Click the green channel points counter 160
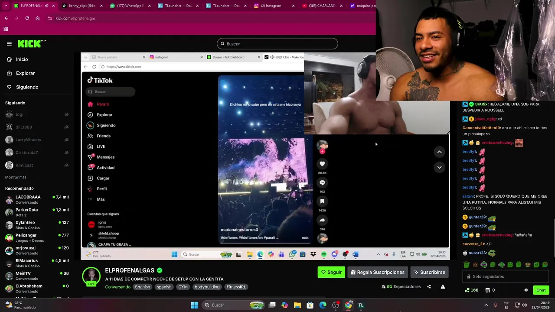The height and width of the screenshot is (312, 555). [471, 290]
